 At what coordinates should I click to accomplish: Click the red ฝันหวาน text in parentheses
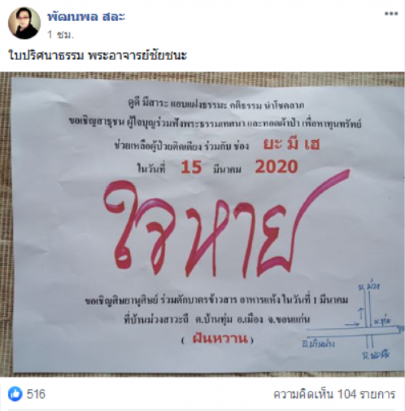pyautogui.click(x=220, y=339)
